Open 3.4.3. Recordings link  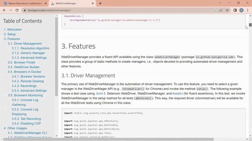[x=24, y=86]
